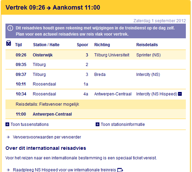Image resolution: width=192 pixels, height=172 pixels.
Task: Click arrow icon before Raadpleeg NS Hispeed
Action: (x=8, y=170)
